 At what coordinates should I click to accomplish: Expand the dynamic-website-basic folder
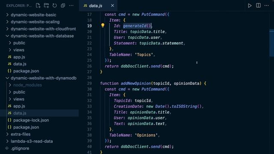coord(33,15)
